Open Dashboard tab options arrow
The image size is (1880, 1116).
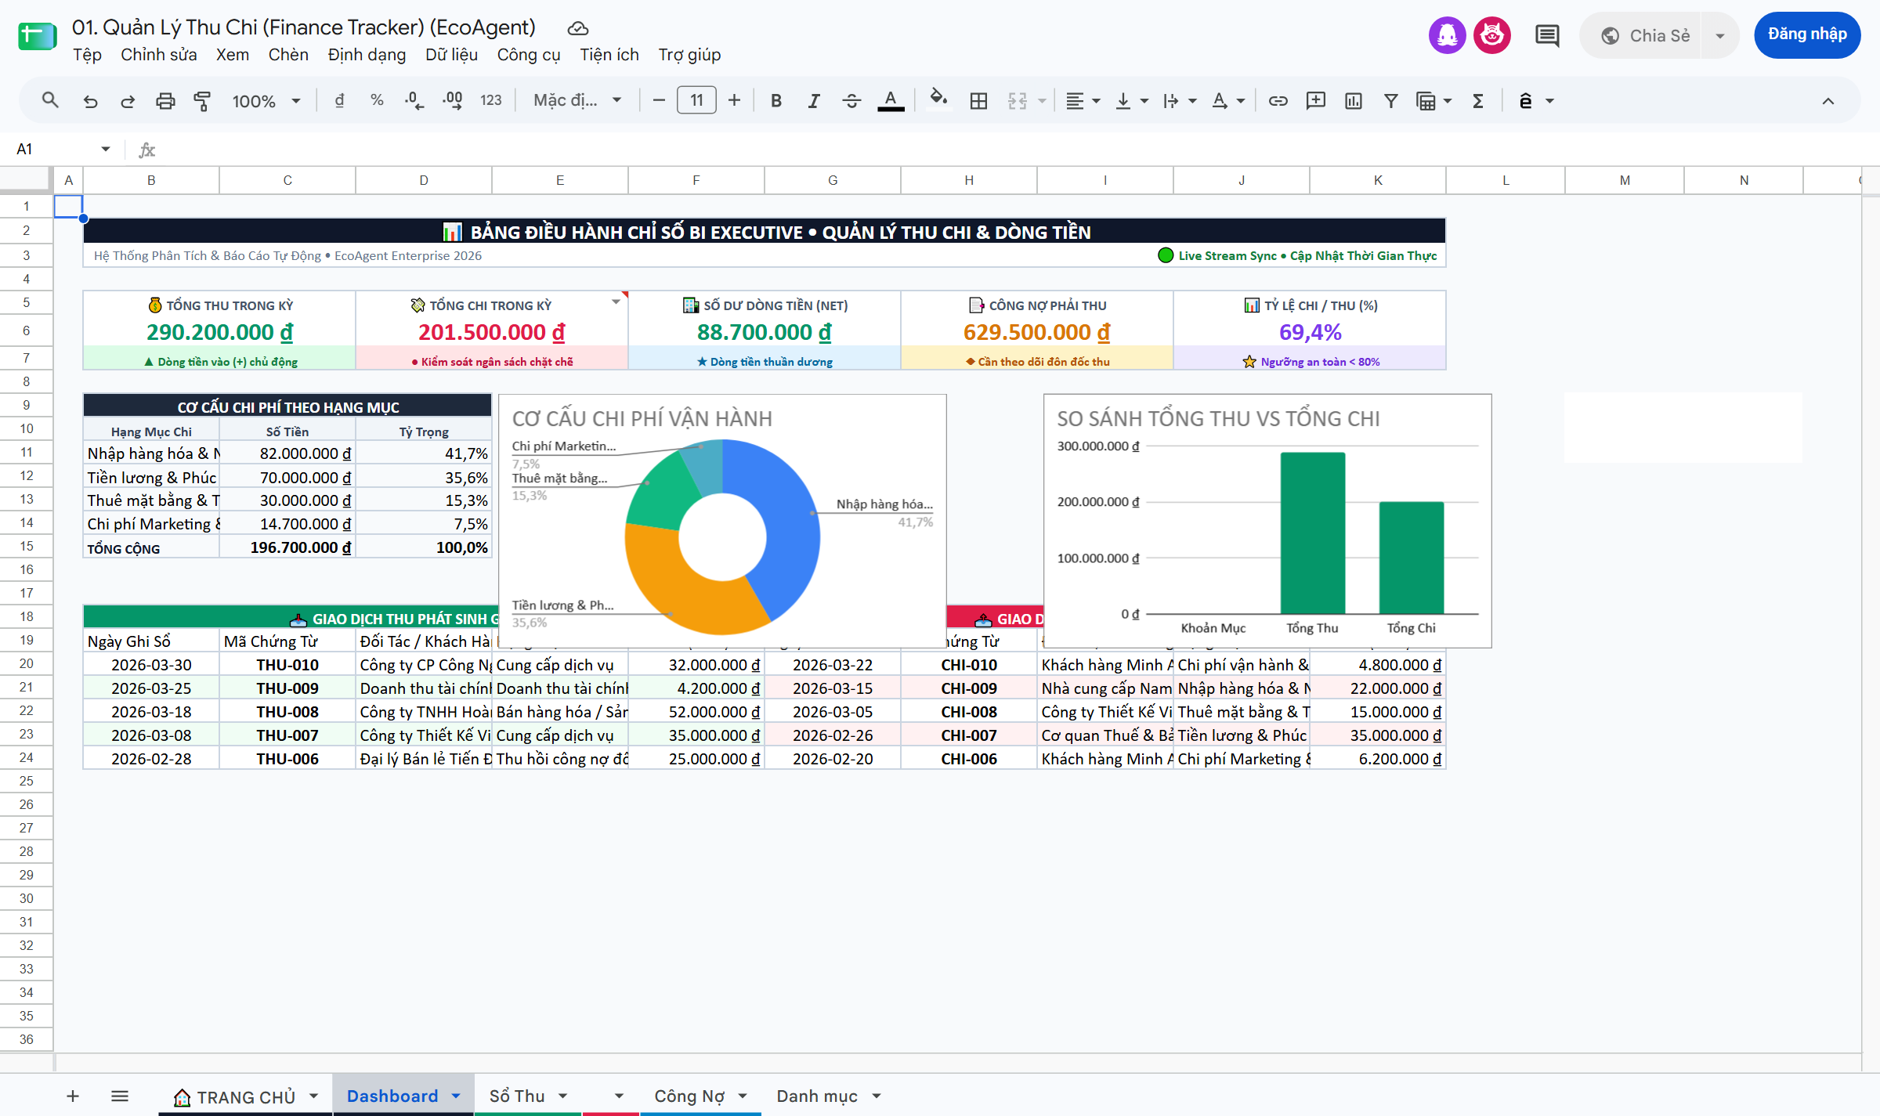pos(456,1096)
